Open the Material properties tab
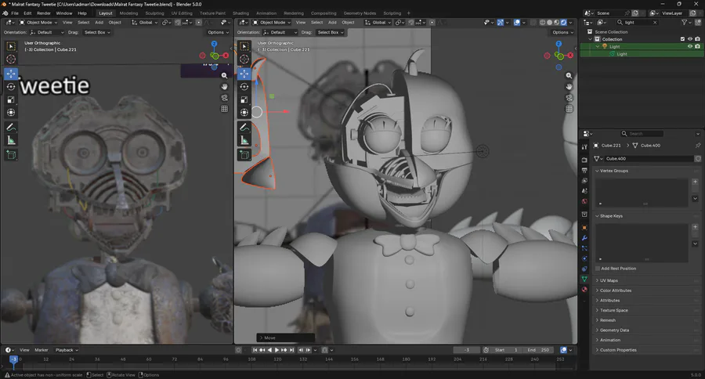 pos(584,290)
